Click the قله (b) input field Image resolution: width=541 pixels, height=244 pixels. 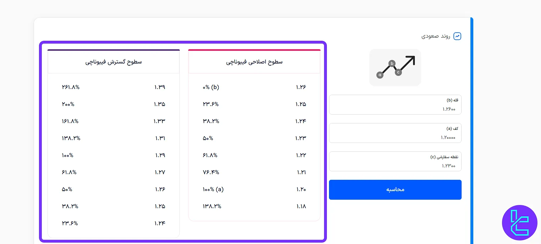(x=395, y=105)
